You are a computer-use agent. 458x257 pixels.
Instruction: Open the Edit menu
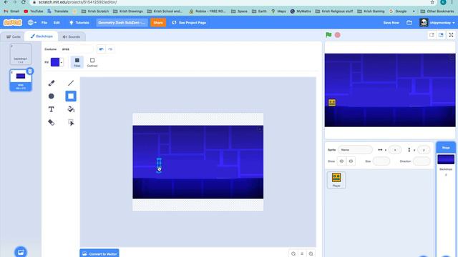(x=57, y=22)
